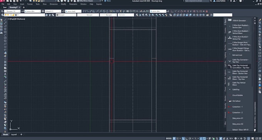Select the Data_arrow-01 palette item
Screen dimensions: 262x140
pyautogui.click(x=239, y=118)
